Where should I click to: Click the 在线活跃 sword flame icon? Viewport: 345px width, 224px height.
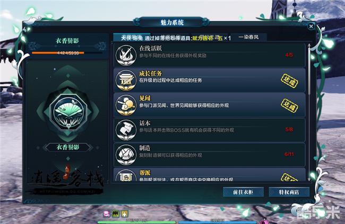[x=126, y=56]
